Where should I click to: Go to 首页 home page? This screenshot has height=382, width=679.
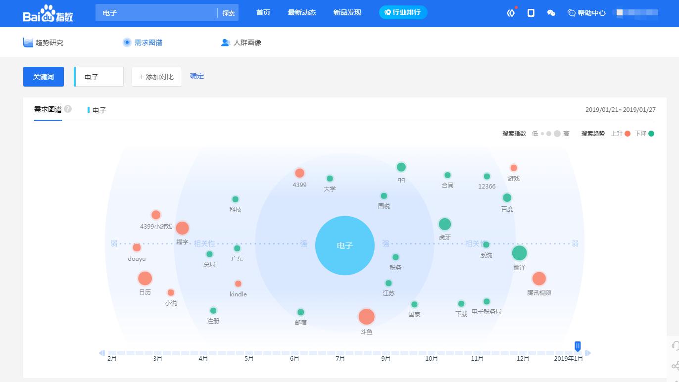[x=263, y=12]
